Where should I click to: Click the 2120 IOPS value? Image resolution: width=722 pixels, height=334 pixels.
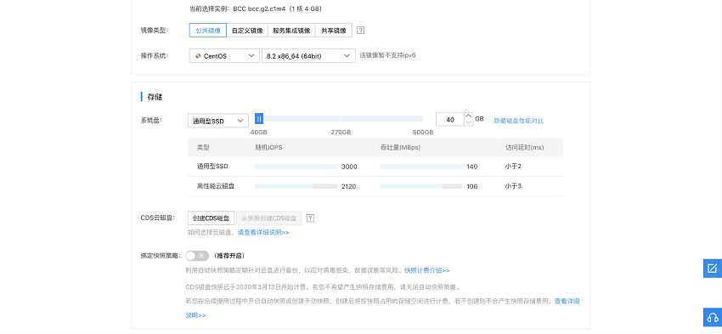(349, 187)
